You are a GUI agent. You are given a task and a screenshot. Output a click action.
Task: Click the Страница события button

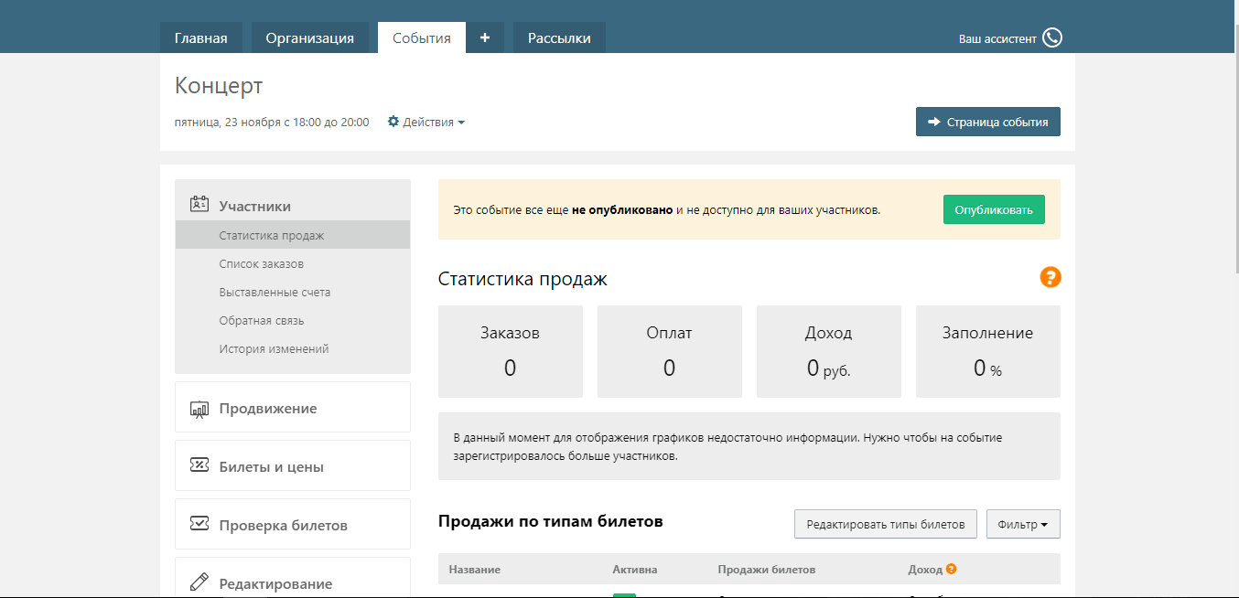point(987,122)
